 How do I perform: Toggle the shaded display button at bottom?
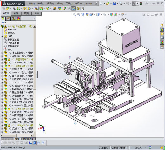tap(34, 143)
